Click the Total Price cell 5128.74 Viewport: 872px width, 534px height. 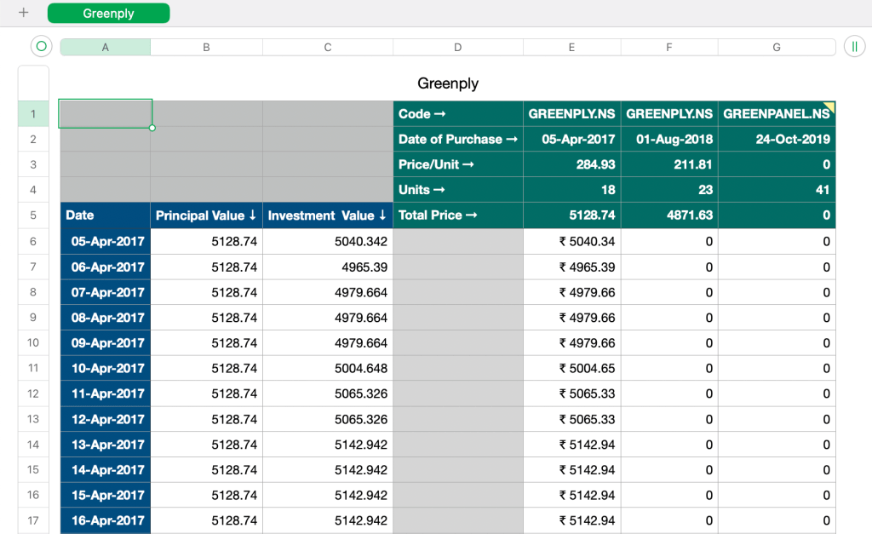point(571,215)
